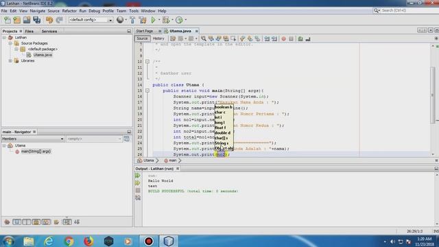Image resolution: width=439 pixels, height=247 pixels.
Task: Click the History view button
Action: [x=158, y=38]
